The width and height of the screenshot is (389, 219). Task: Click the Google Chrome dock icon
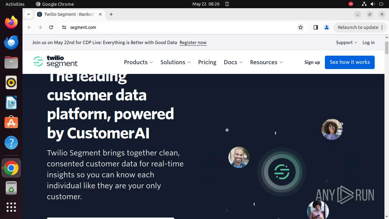(11, 168)
